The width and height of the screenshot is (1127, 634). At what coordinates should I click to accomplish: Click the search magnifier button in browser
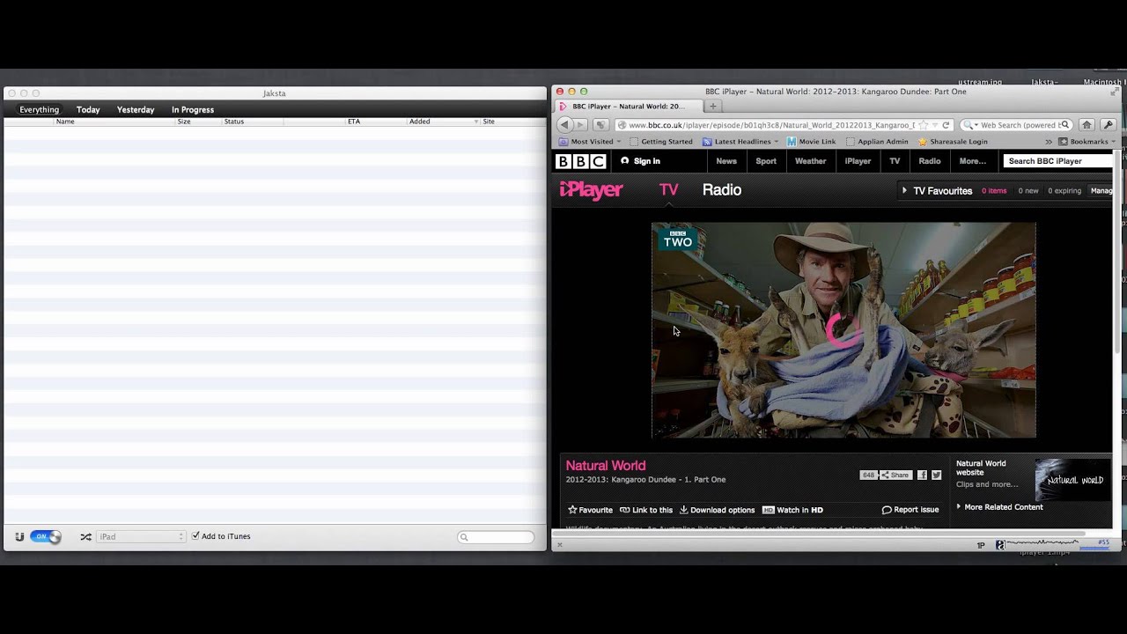tap(1064, 125)
